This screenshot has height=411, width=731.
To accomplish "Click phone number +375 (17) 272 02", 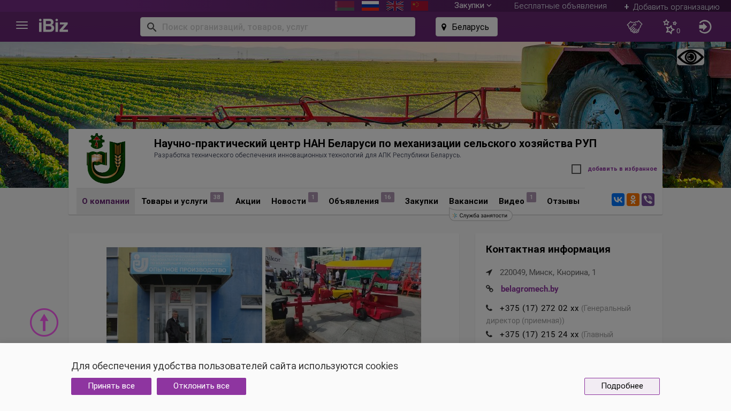I will pos(539,308).
